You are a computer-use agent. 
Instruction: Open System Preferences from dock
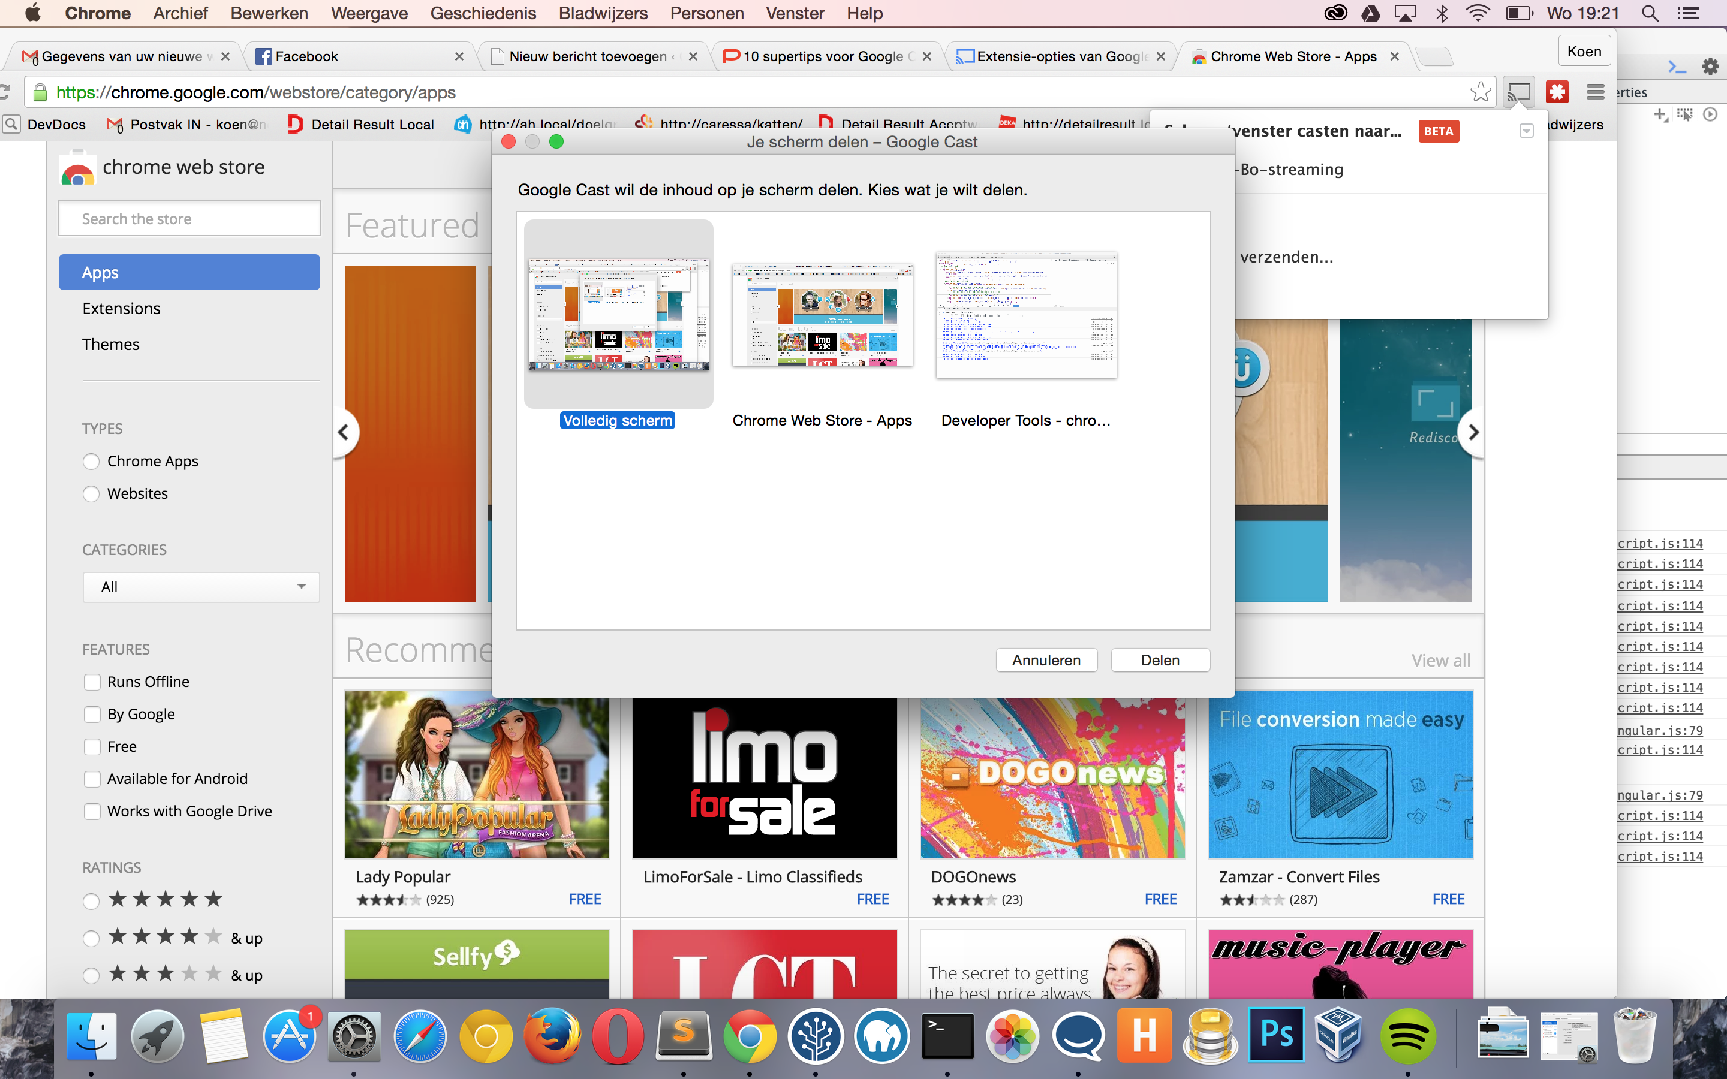[x=354, y=1035]
